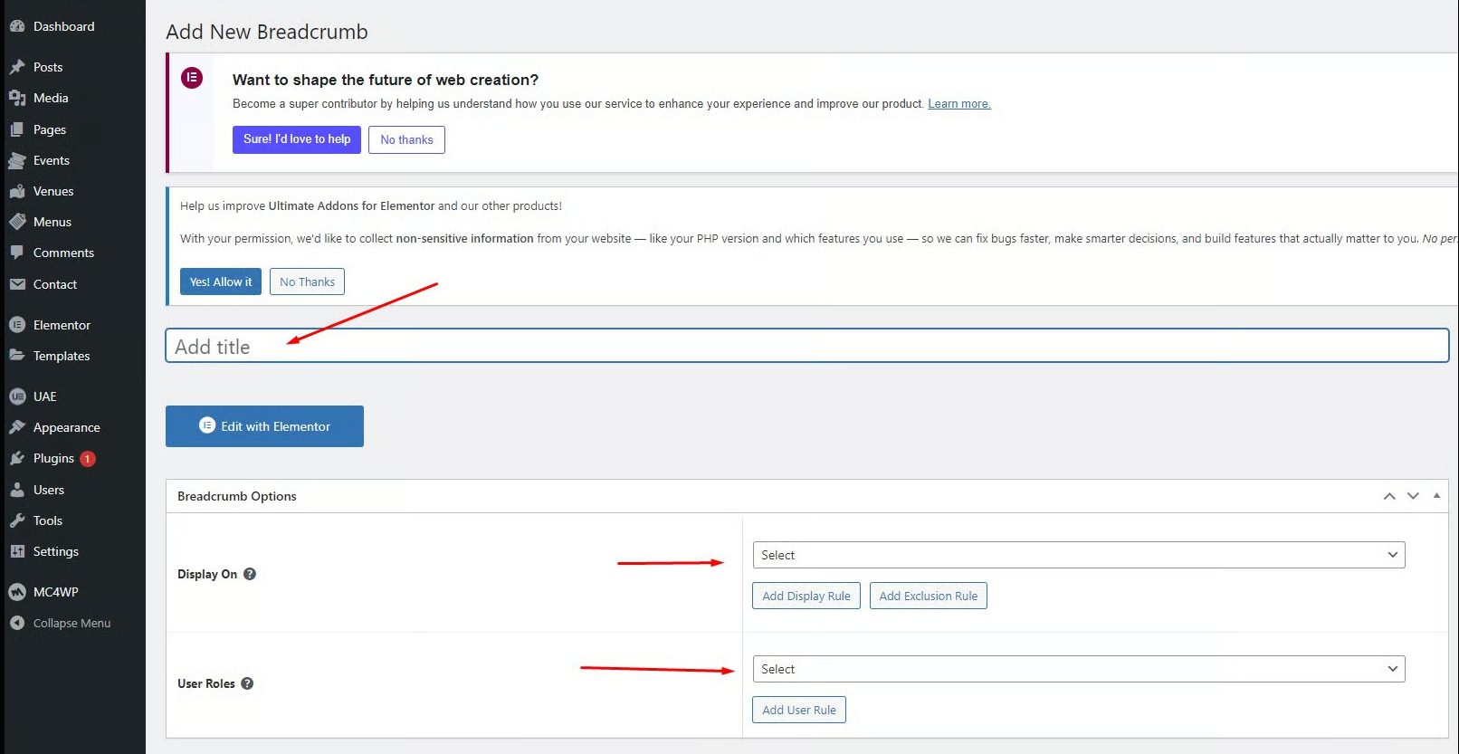This screenshot has height=754, width=1459.
Task: Click the Add Display Rule button
Action: coord(806,596)
